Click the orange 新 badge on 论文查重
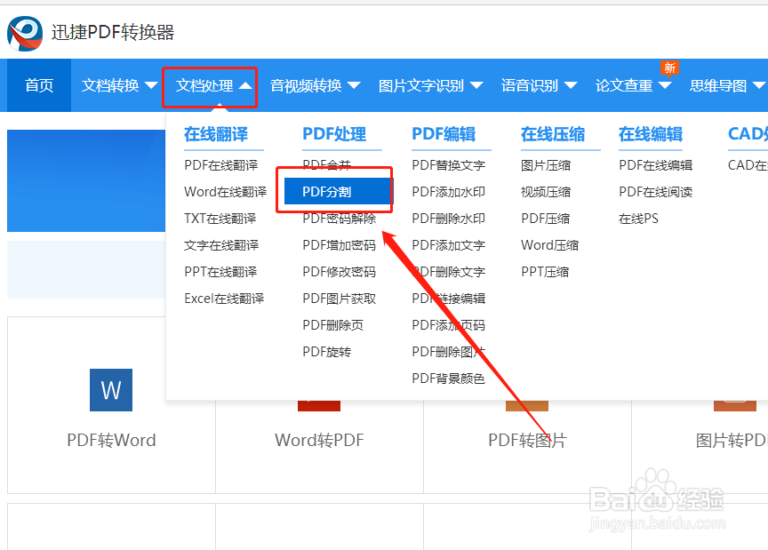This screenshot has width=768, height=550. [x=668, y=68]
